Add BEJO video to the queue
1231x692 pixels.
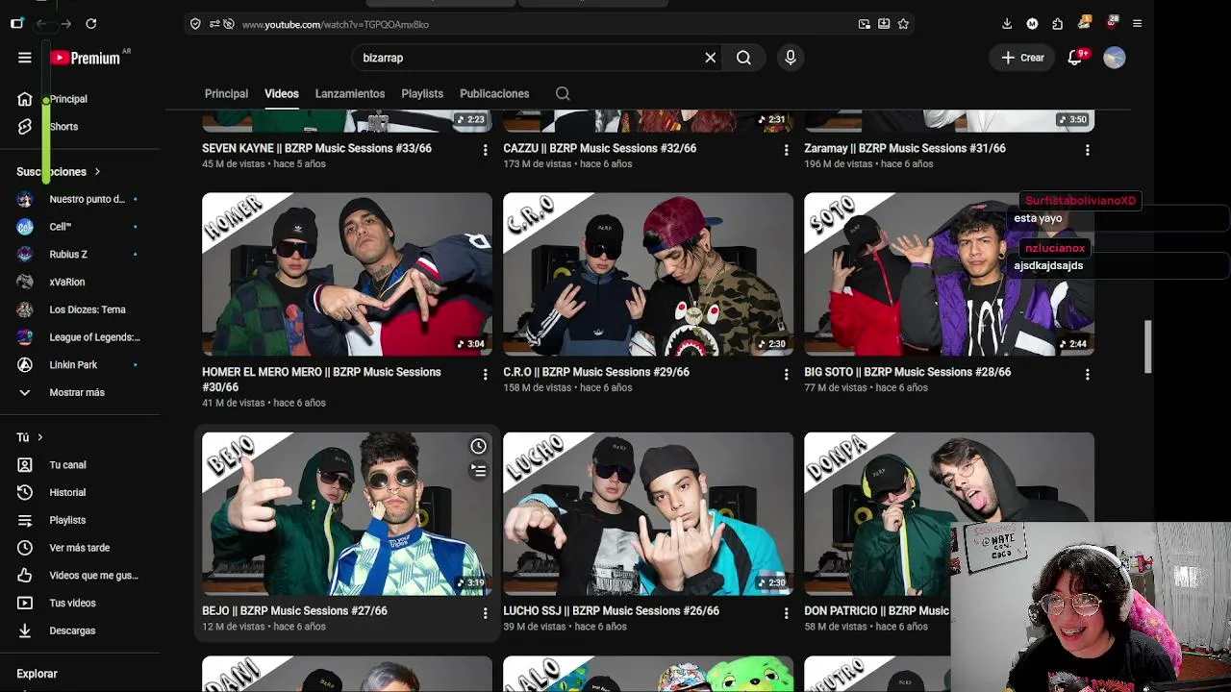478,470
